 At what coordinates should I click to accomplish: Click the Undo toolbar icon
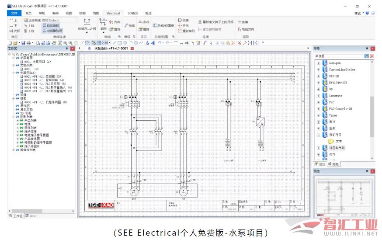pos(160,43)
